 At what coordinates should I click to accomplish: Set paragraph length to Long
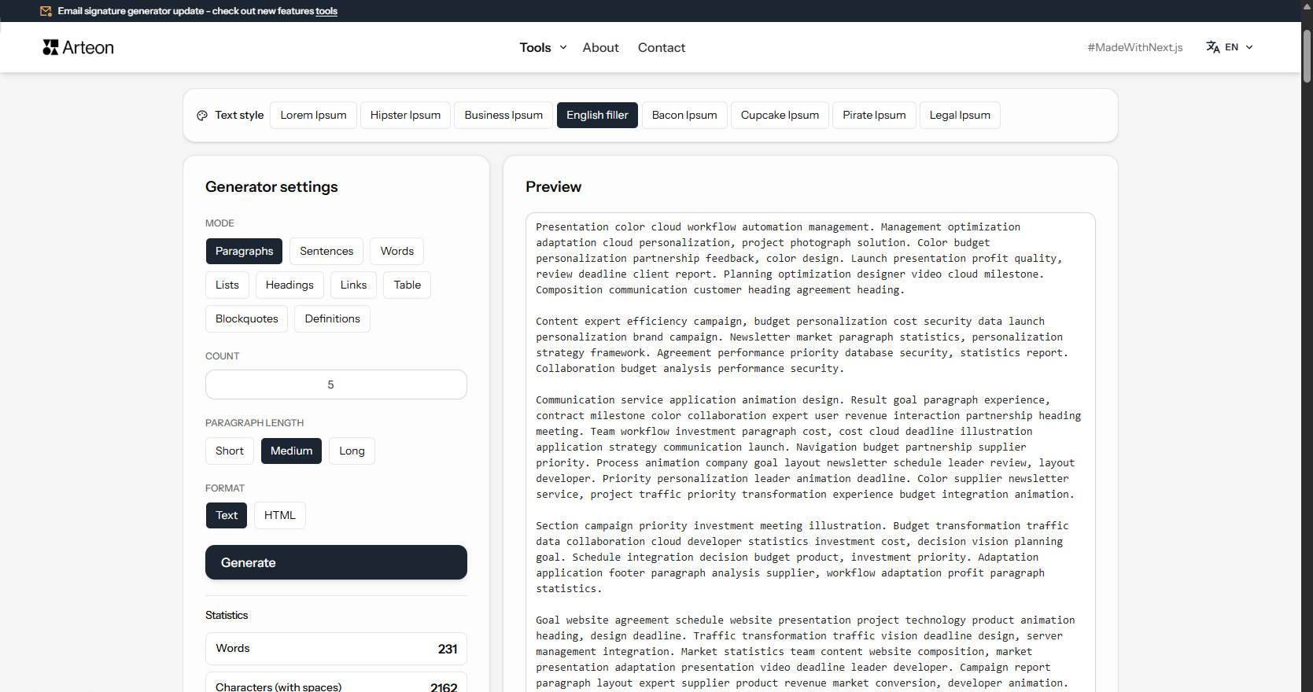[x=352, y=451]
